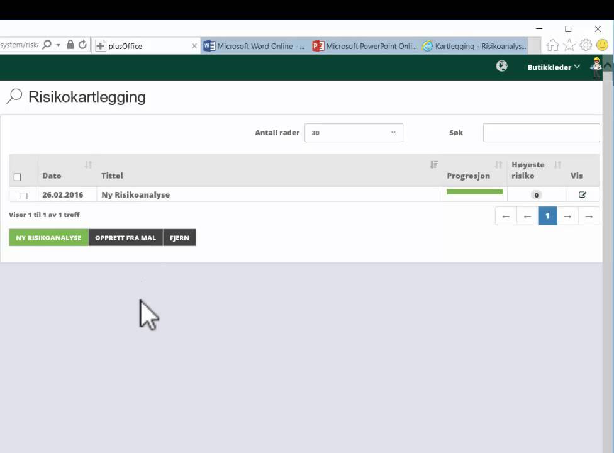Click the Dato column header
This screenshot has height=453, width=614.
tap(52, 176)
